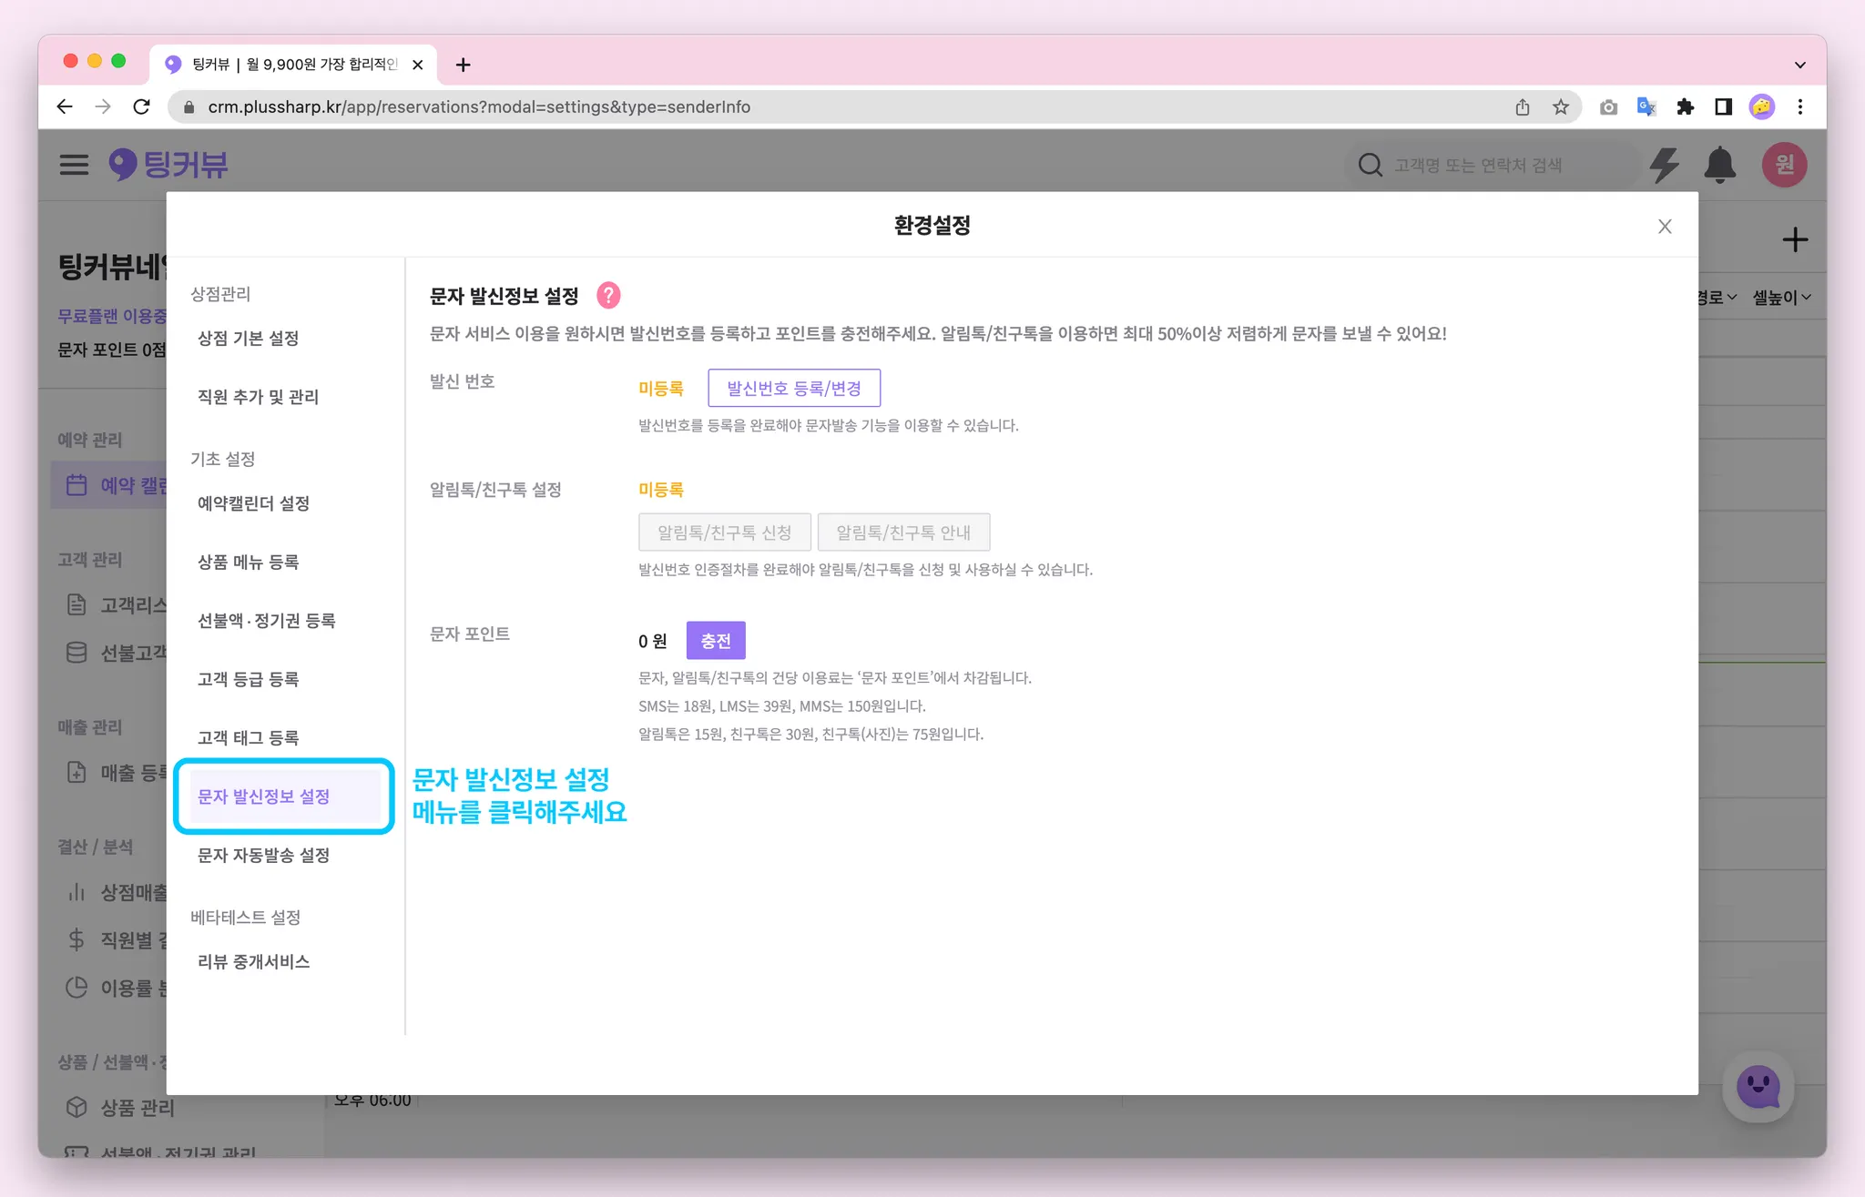Open the Chrome three-dot menu

(x=1800, y=107)
